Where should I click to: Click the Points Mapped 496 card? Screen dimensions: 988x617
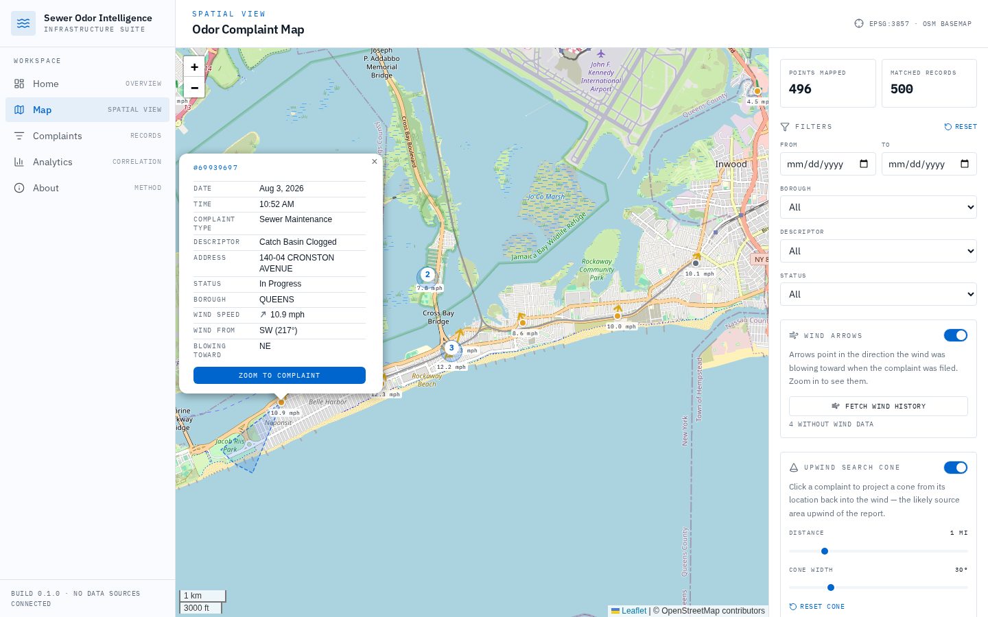click(828, 83)
